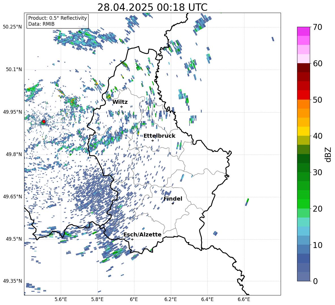Click the Esch/Alzette city label
This screenshot has width=335, height=305.
click(143, 234)
